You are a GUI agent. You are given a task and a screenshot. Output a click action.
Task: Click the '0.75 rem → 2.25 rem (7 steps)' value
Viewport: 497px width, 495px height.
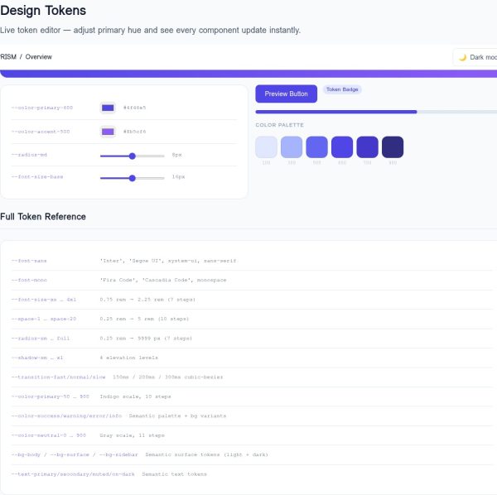[x=147, y=300]
